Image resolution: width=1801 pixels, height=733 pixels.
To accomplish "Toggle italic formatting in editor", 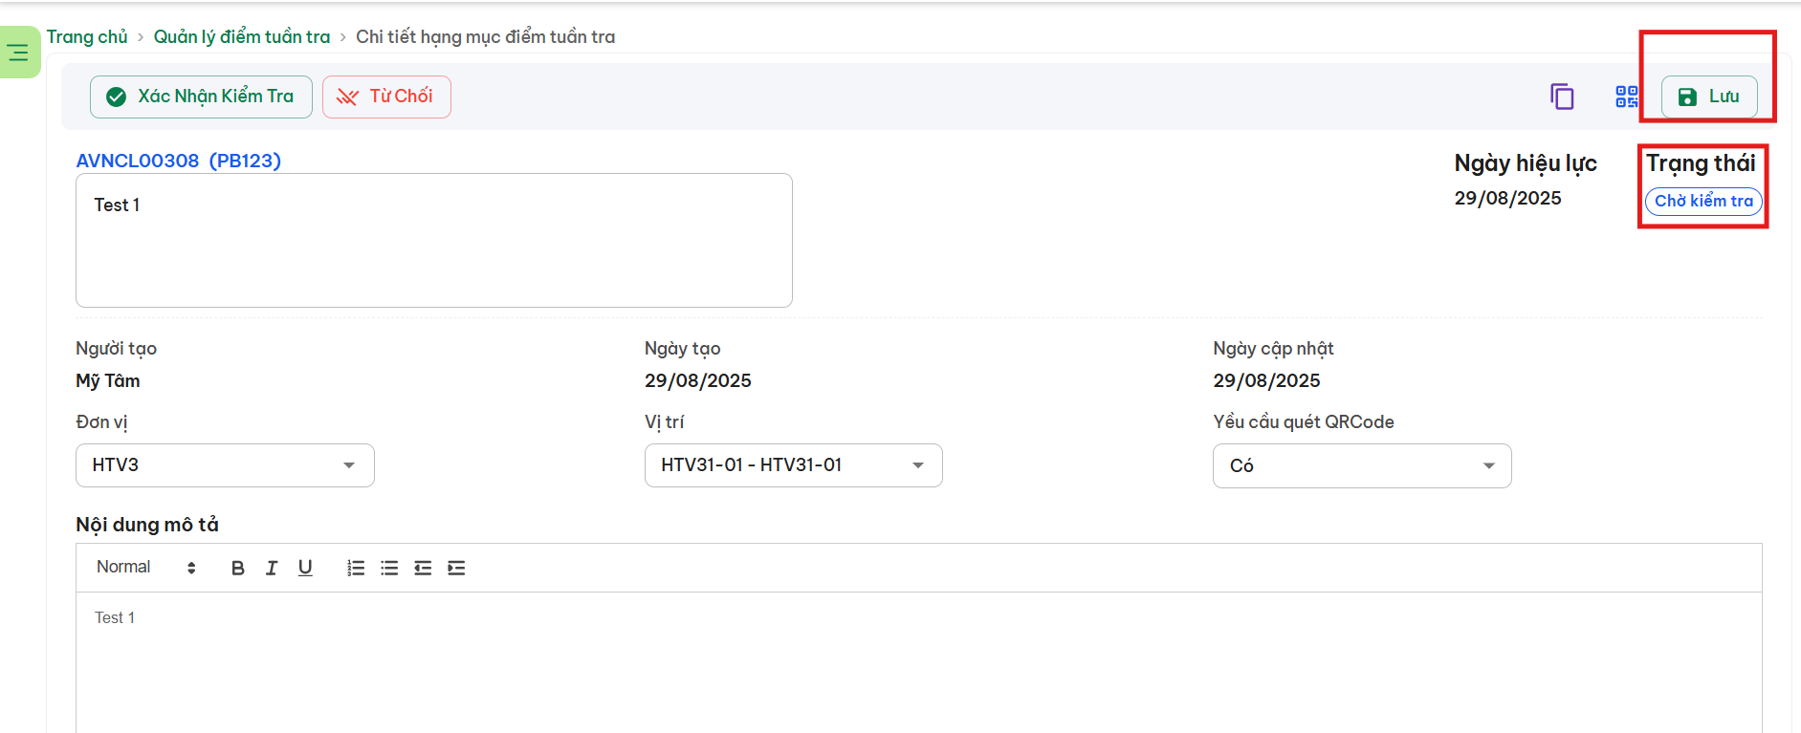I will tap(272, 568).
